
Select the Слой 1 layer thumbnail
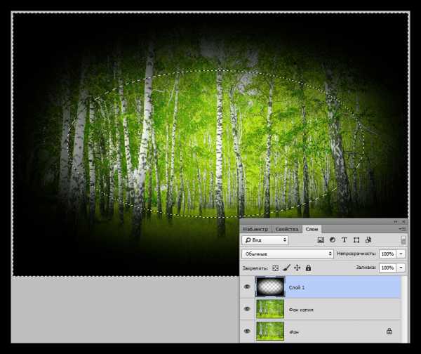(x=270, y=287)
